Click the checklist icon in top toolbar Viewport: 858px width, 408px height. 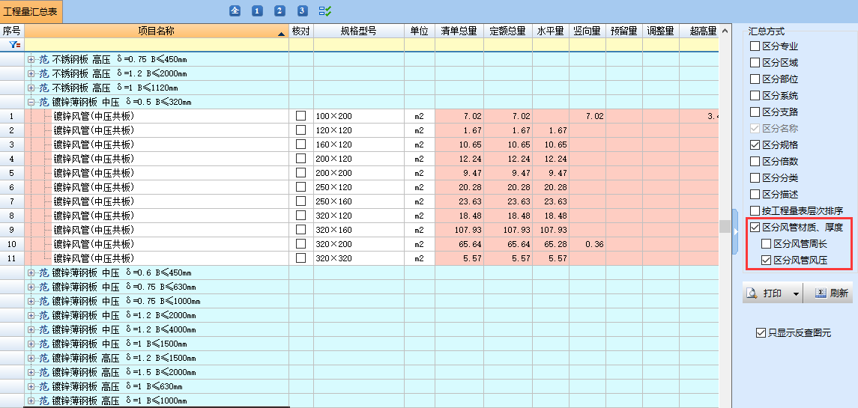325,11
